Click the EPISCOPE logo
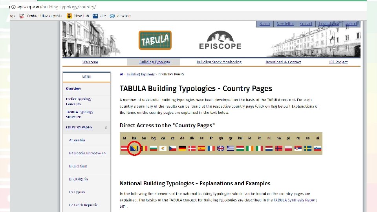 click(x=220, y=40)
